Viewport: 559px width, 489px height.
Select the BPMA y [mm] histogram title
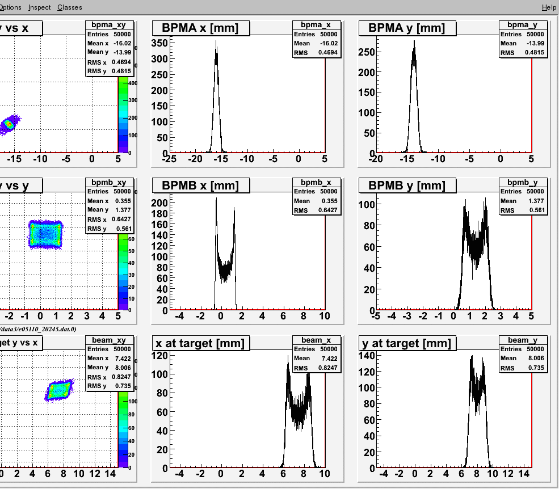tap(407, 28)
